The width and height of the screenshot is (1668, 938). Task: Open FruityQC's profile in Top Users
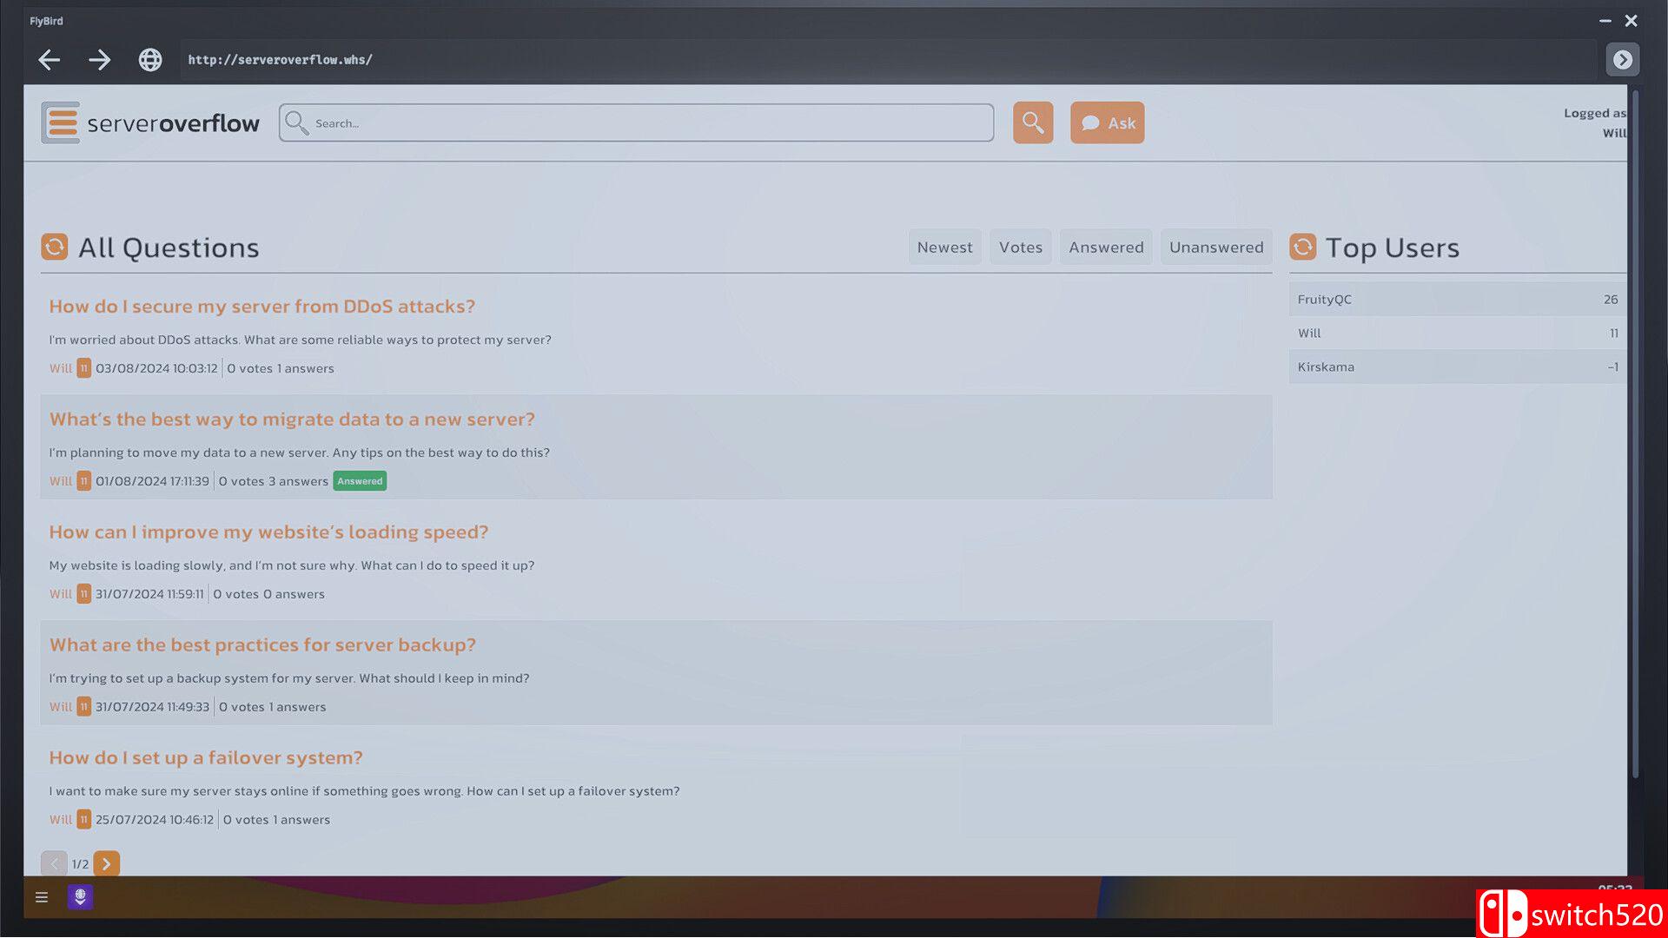click(x=1324, y=299)
